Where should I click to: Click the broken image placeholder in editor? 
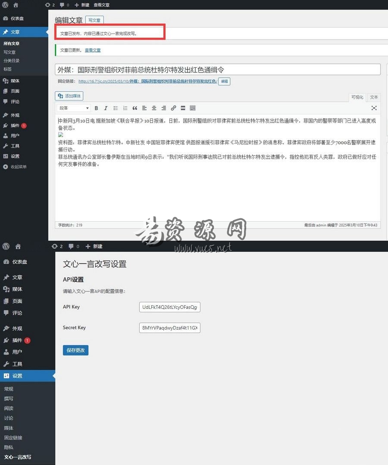(61, 135)
